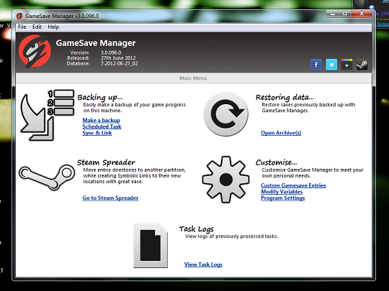Open the Edit menu
The height and width of the screenshot is (291, 389).
pyautogui.click(x=37, y=27)
